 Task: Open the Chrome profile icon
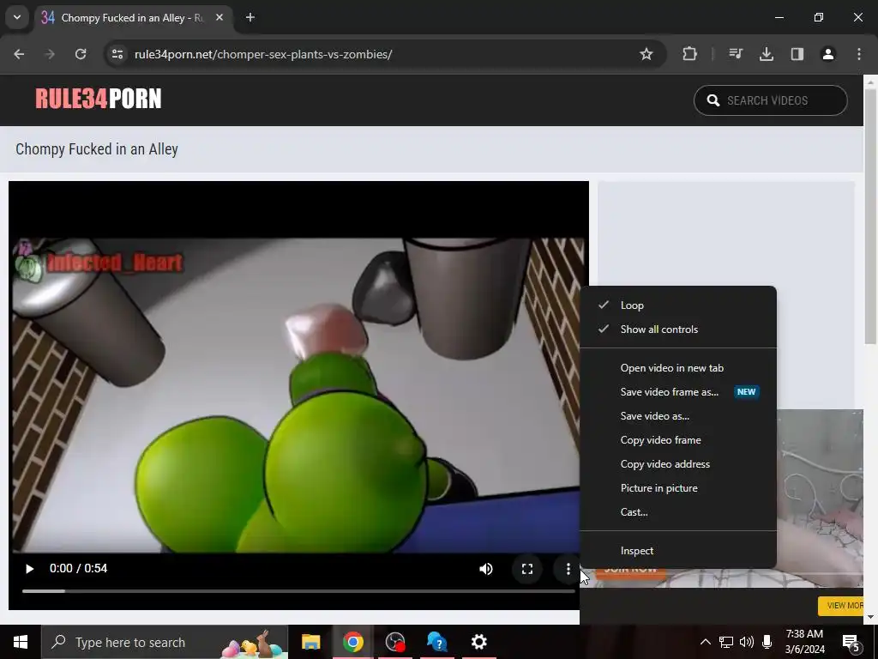pos(828,54)
